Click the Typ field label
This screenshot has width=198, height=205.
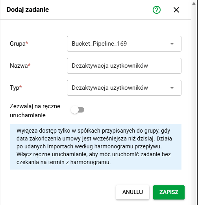pyautogui.click(x=16, y=88)
